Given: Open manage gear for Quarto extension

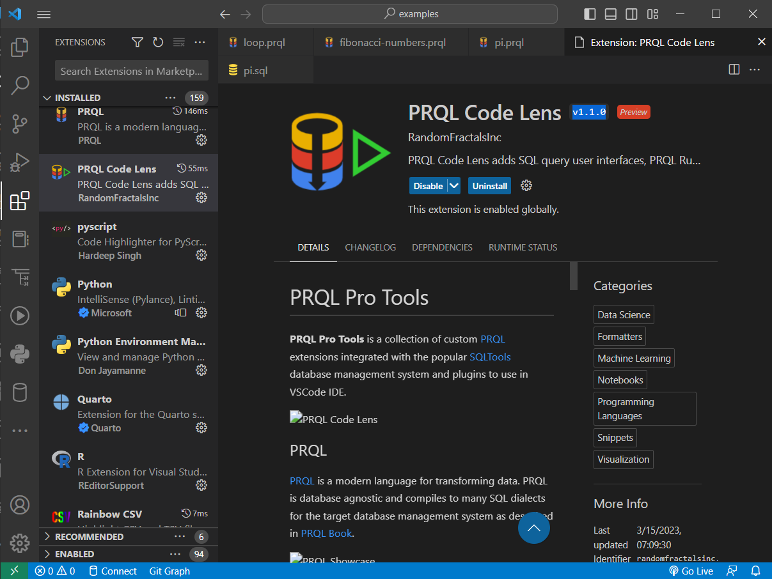Looking at the screenshot, I should pyautogui.click(x=201, y=428).
